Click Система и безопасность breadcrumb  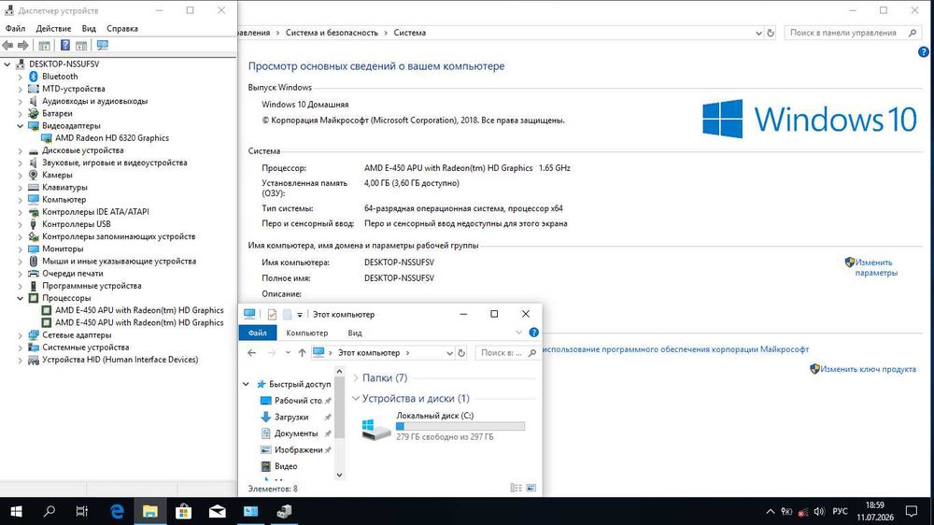click(332, 33)
